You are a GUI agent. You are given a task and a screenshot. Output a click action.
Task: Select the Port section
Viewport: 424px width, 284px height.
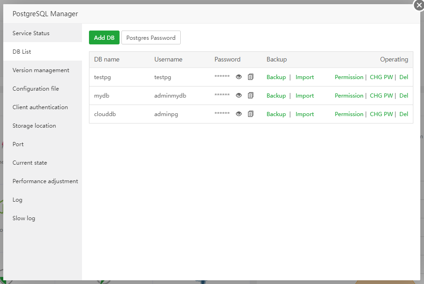pos(43,144)
